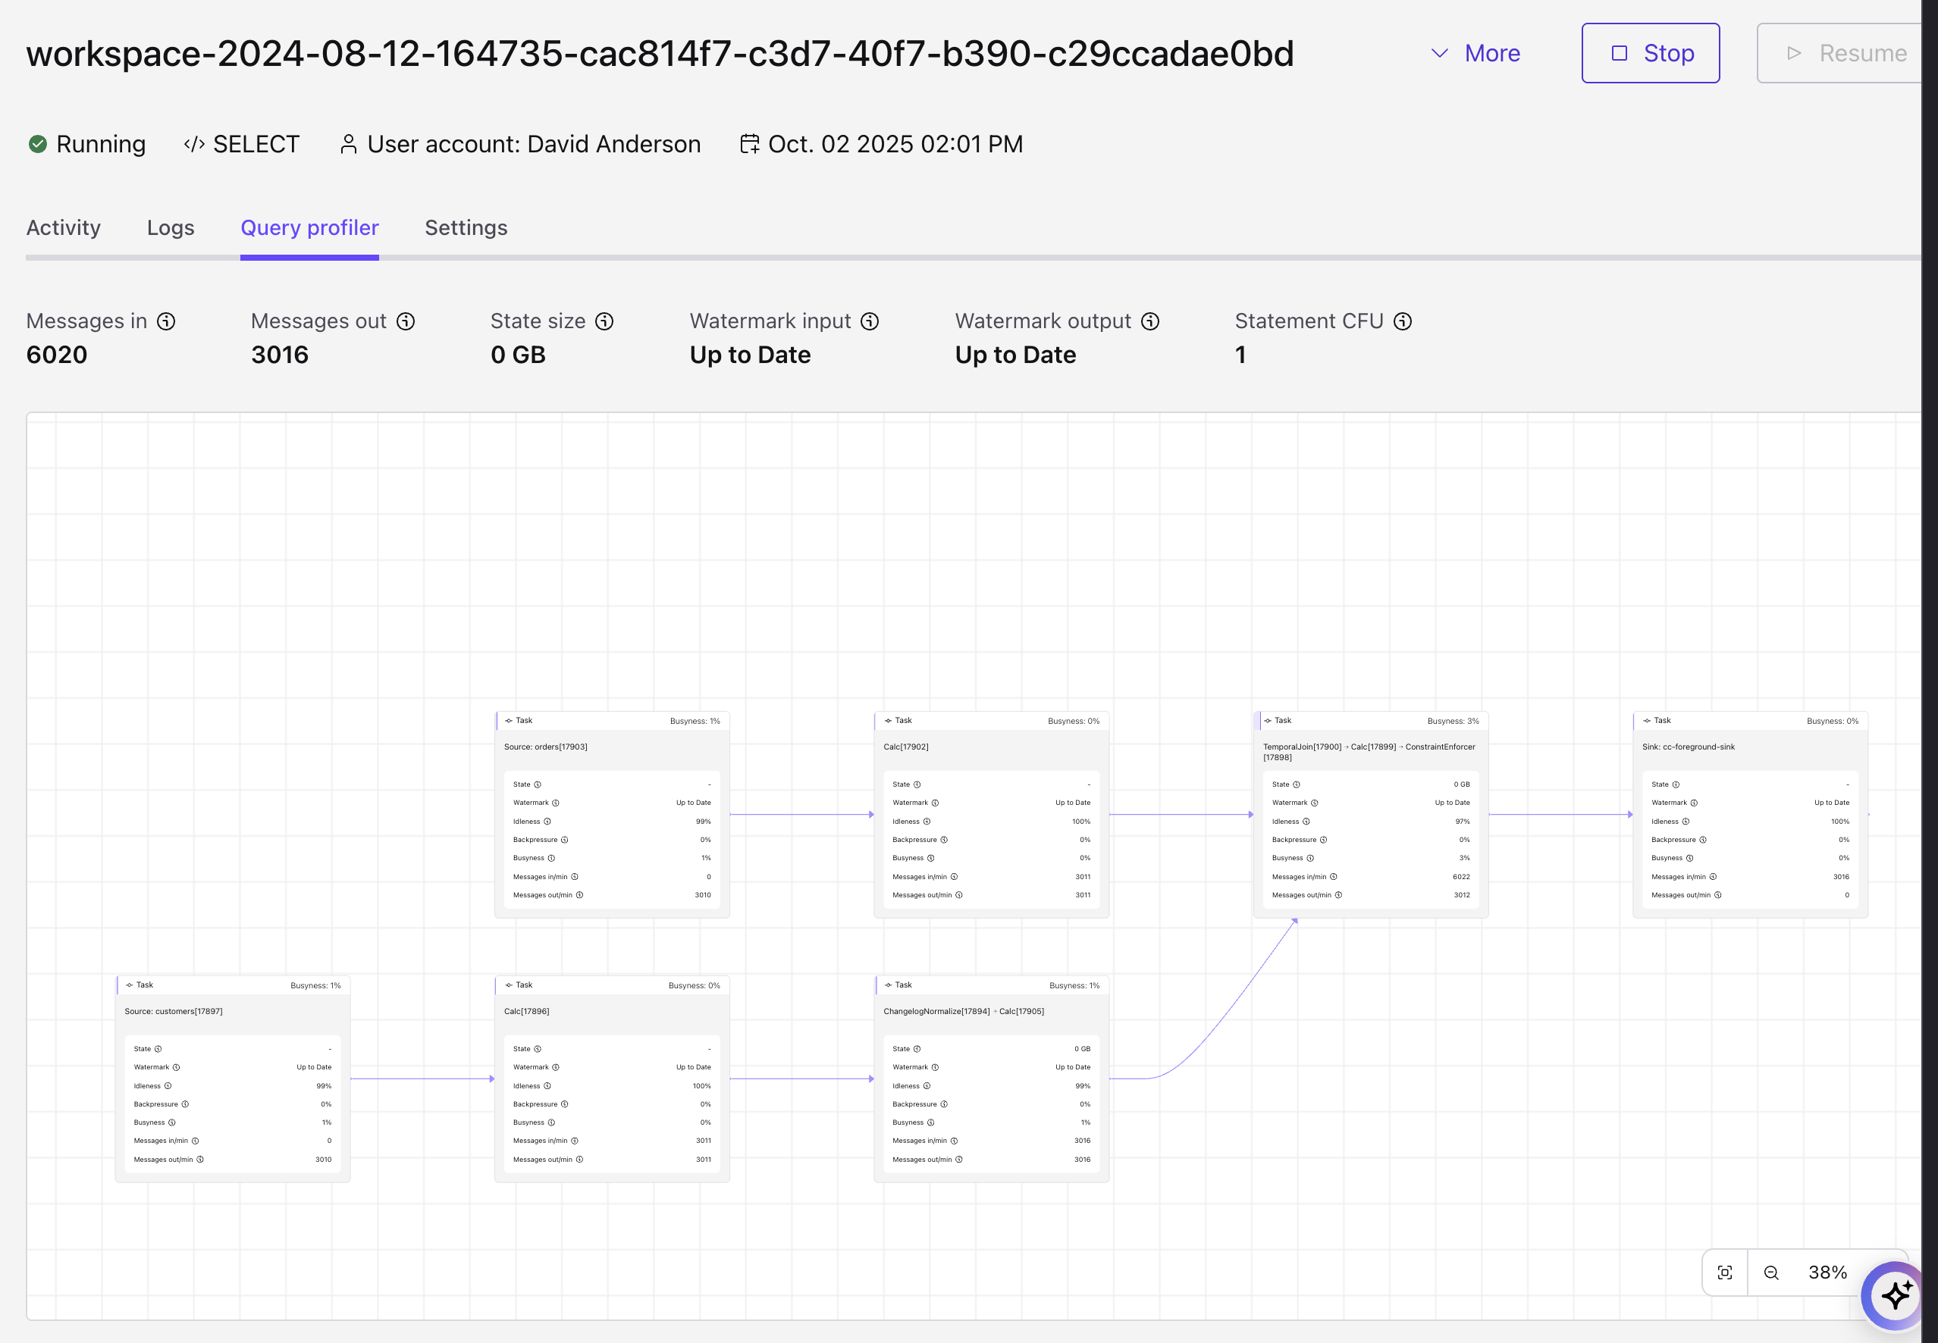Open the AI assistant sparkle button
This screenshot has width=1938, height=1343.
[1894, 1295]
